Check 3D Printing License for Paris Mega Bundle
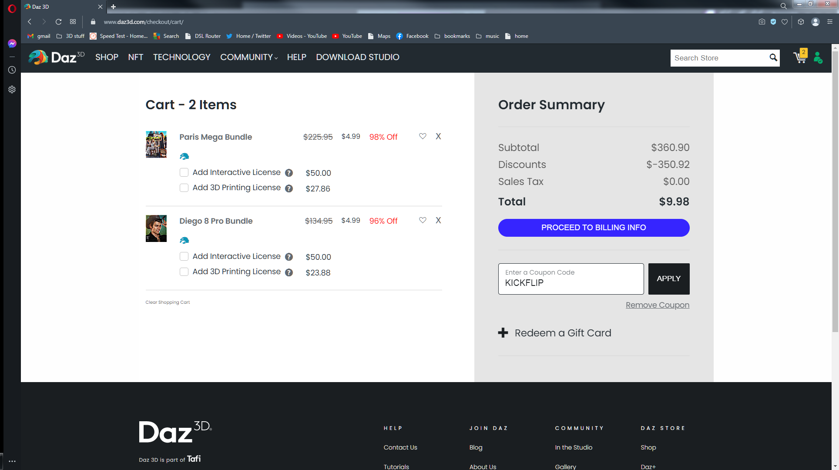The width and height of the screenshot is (839, 470). [184, 188]
